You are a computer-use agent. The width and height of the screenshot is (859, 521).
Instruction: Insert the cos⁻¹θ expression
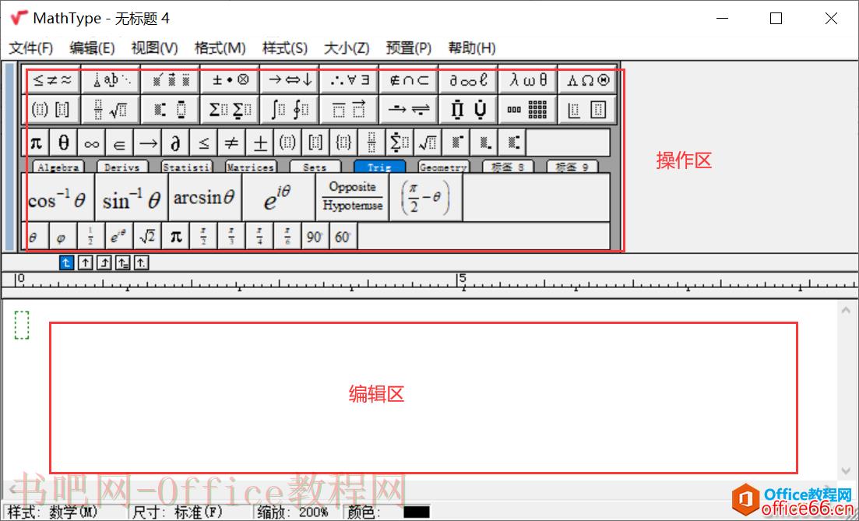(58, 198)
